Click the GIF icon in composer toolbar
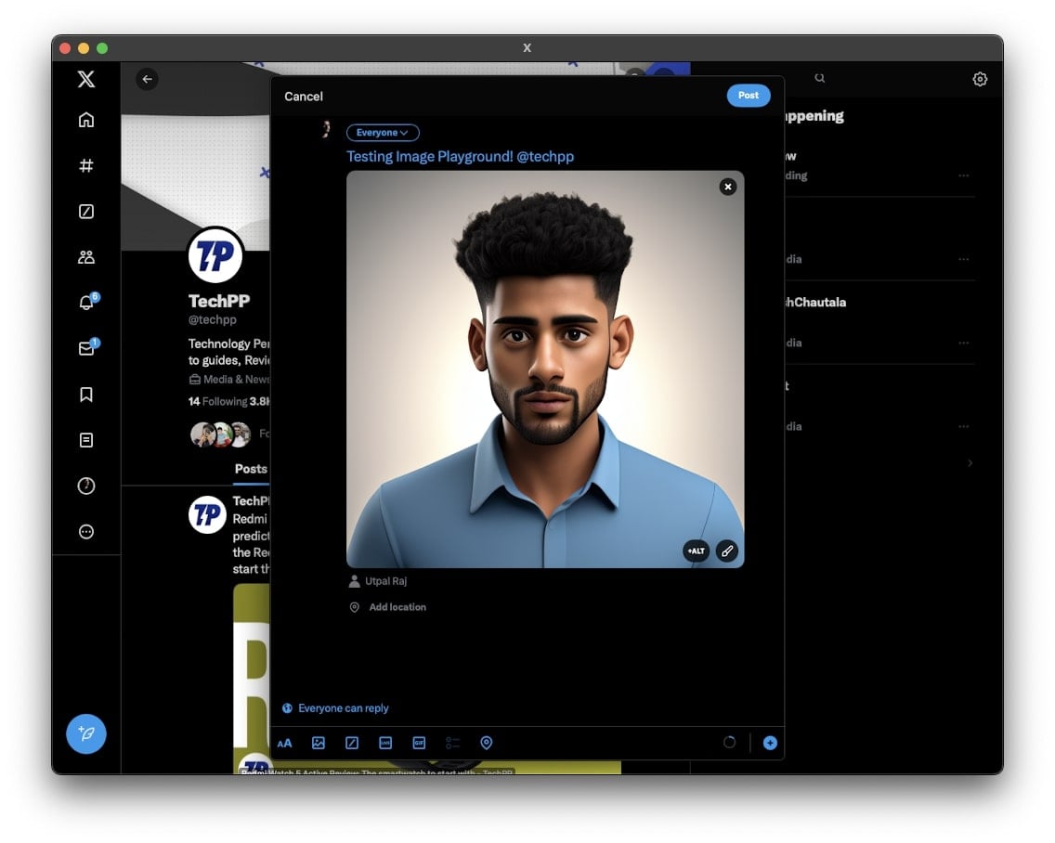Image resolution: width=1055 pixels, height=843 pixels. point(419,743)
